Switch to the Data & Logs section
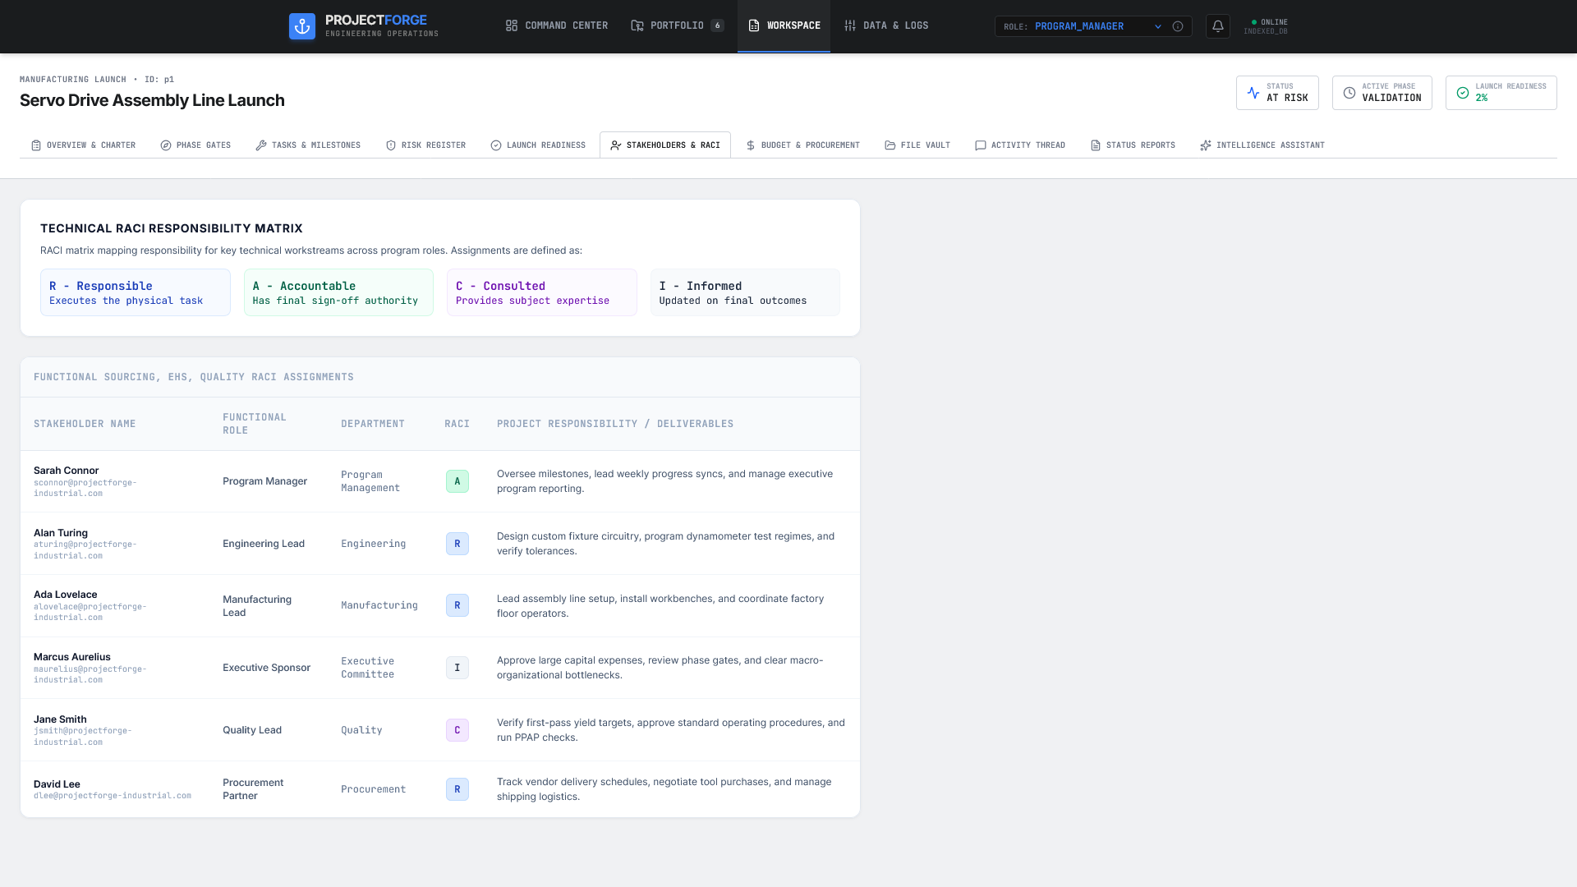1577x887 pixels. pos(886,25)
